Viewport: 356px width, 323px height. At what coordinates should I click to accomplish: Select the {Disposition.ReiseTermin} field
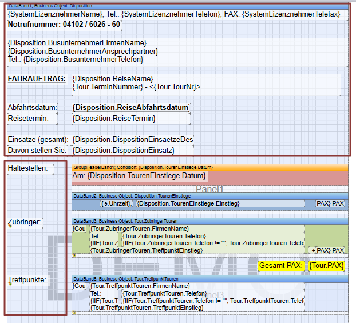point(131,119)
